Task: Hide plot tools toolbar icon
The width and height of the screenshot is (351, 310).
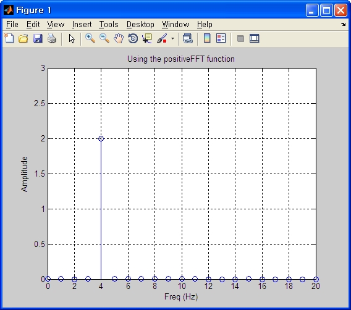Action: pyautogui.click(x=240, y=38)
